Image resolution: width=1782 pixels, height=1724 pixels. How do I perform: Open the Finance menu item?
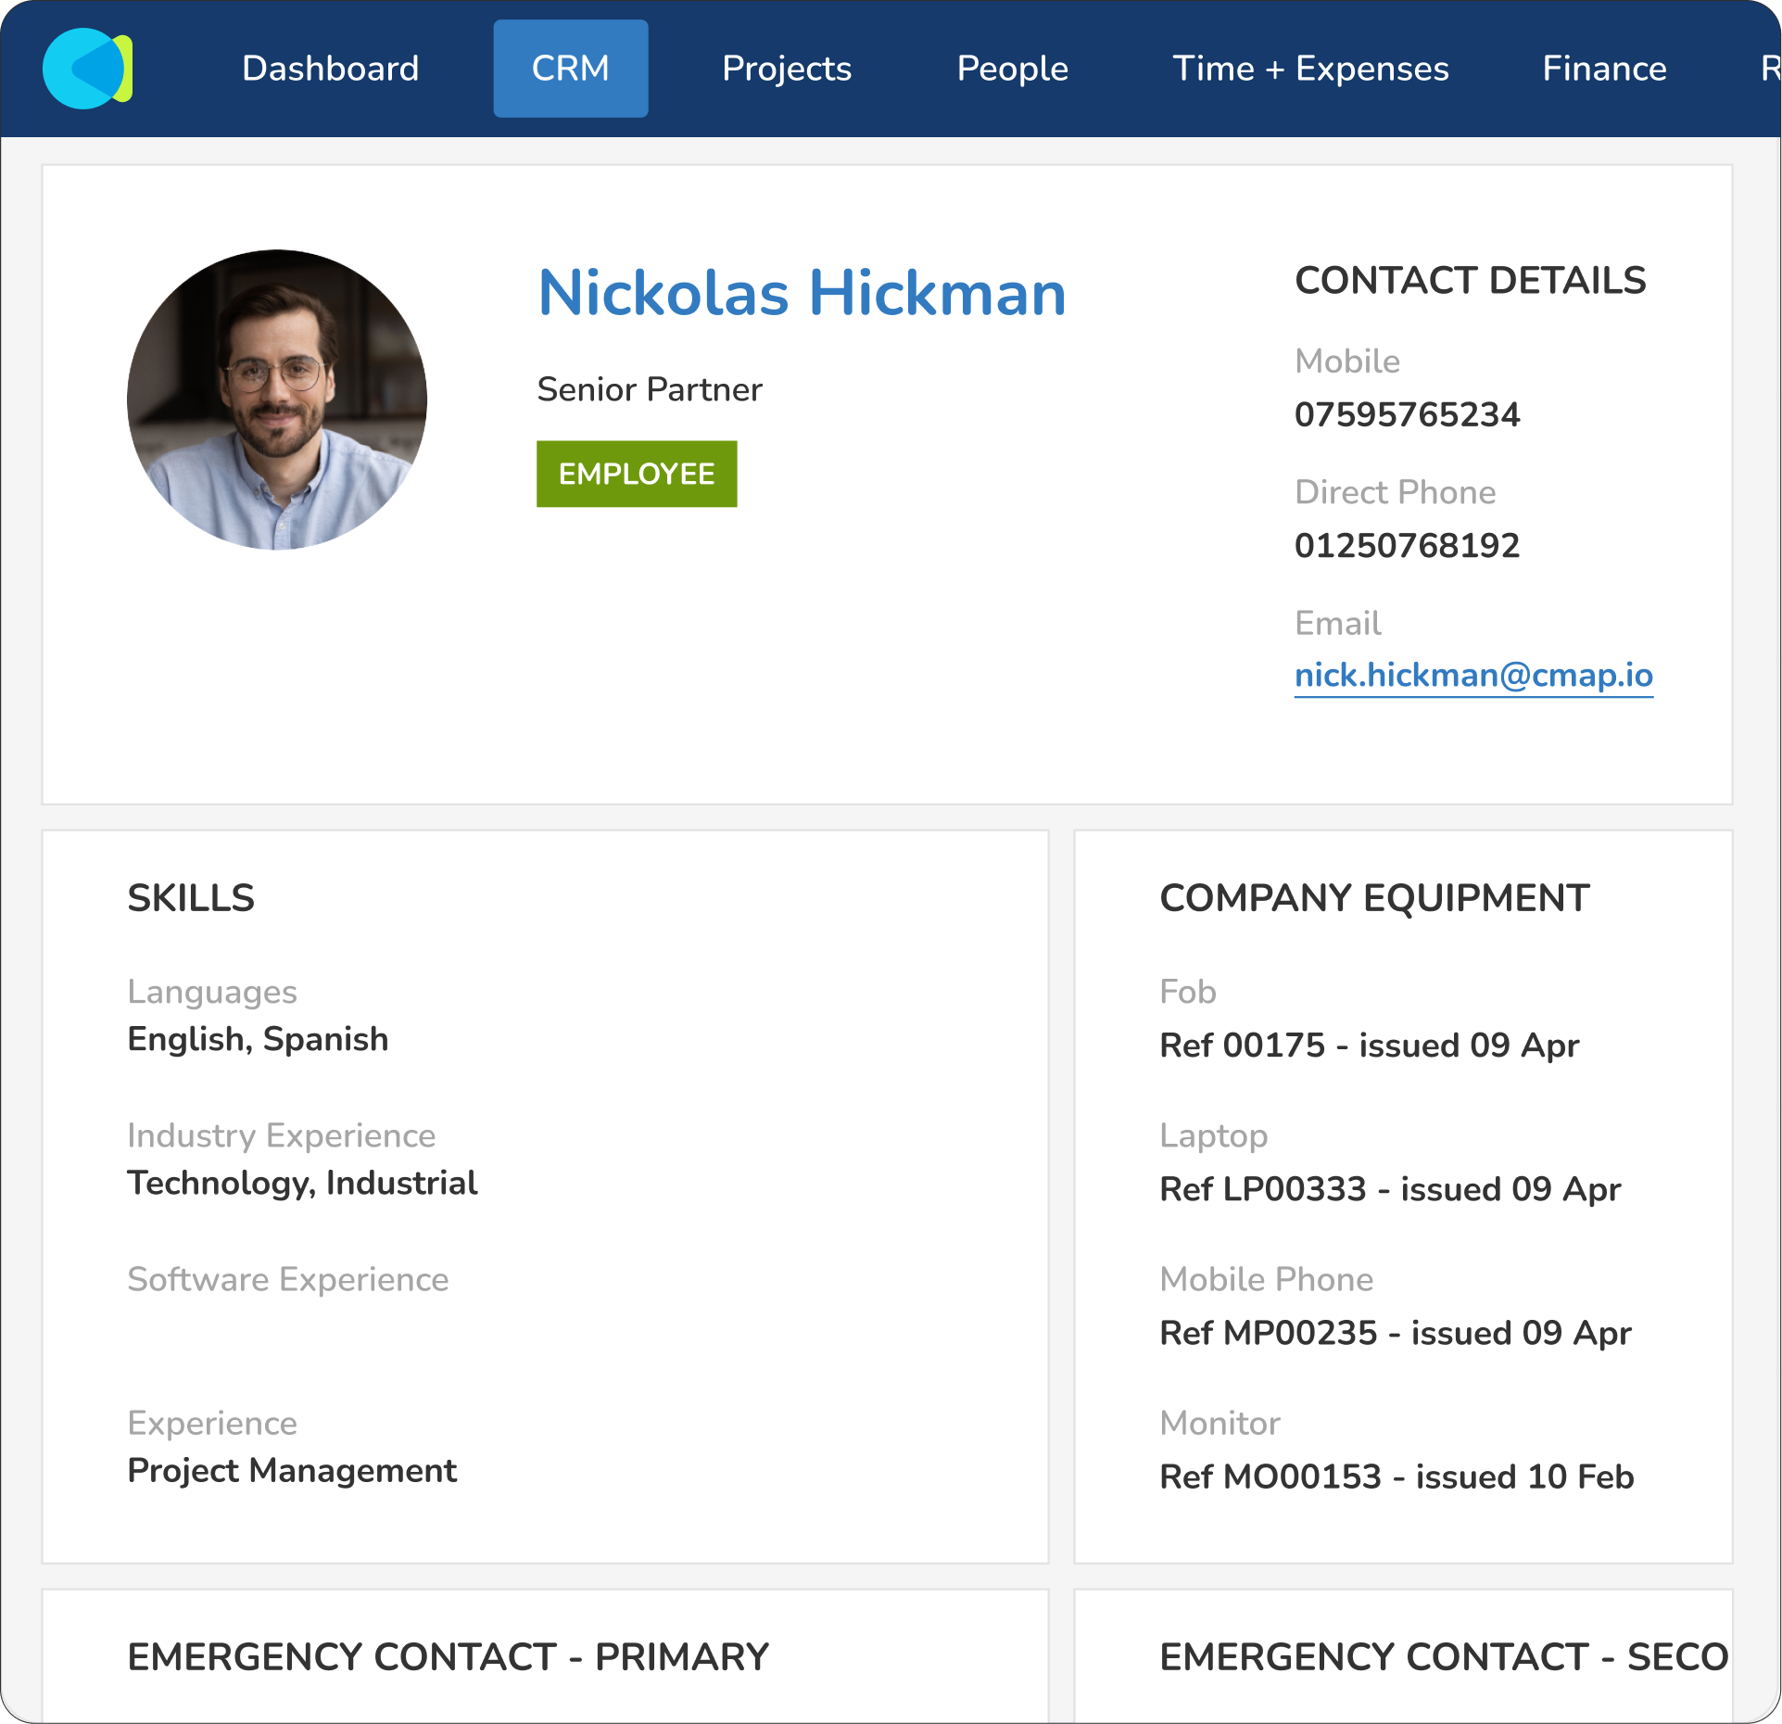pos(1603,69)
